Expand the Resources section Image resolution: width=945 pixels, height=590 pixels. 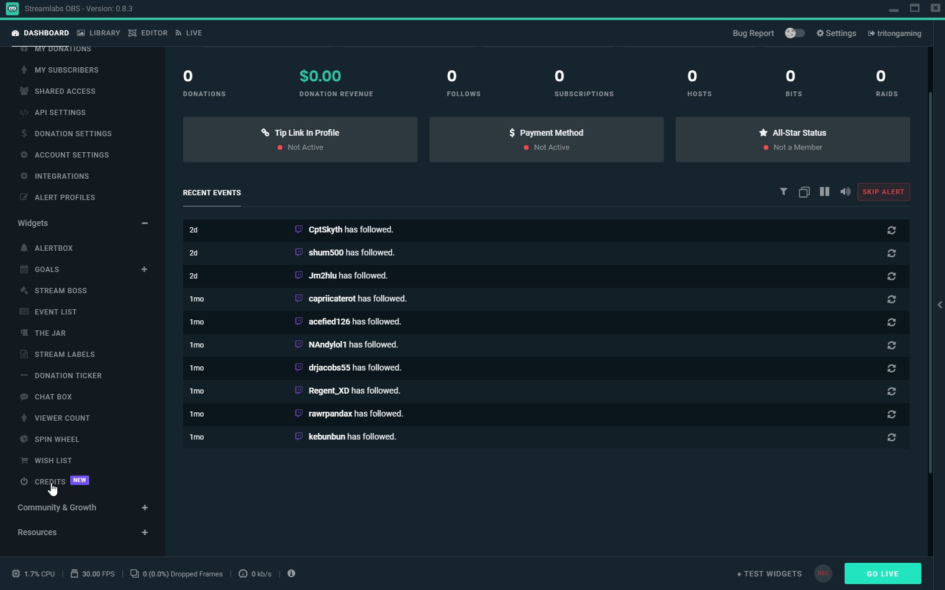pyautogui.click(x=145, y=532)
